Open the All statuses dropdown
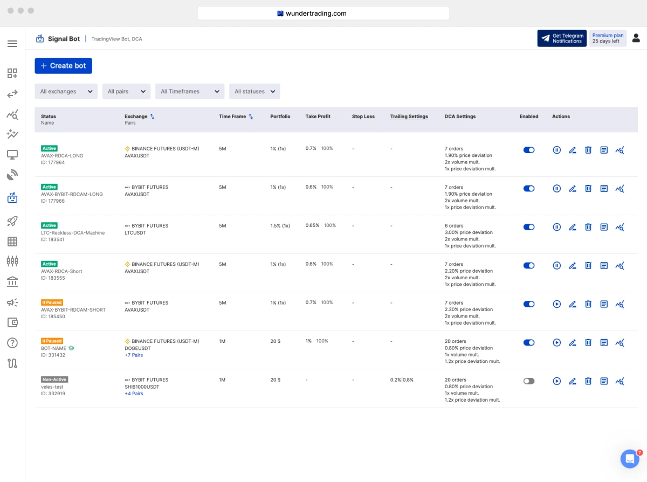Viewport: 647px width, 482px height. tap(254, 92)
